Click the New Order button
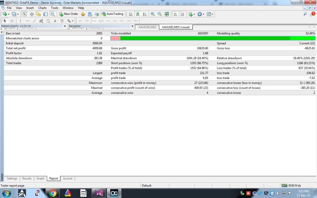The image size is (317, 198). 68,14
